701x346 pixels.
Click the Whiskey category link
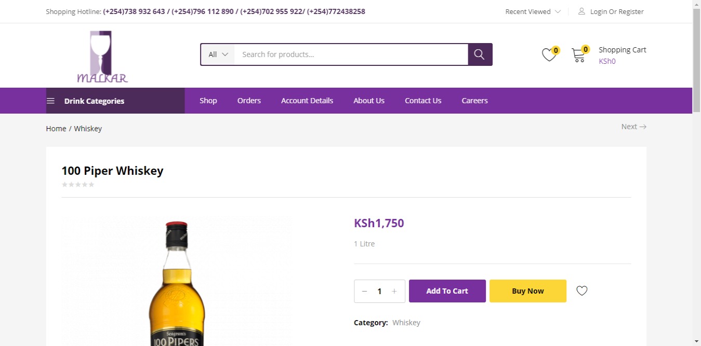(x=406, y=323)
